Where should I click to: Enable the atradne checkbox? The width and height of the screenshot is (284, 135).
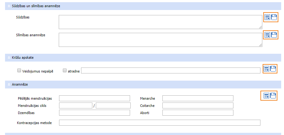[x=65, y=71]
